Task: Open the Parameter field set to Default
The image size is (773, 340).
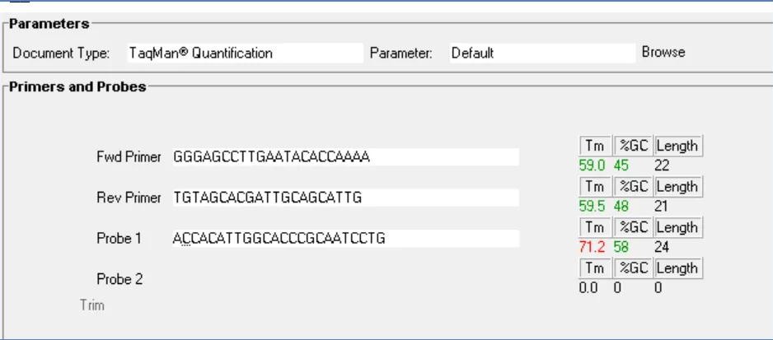Action: [x=541, y=54]
